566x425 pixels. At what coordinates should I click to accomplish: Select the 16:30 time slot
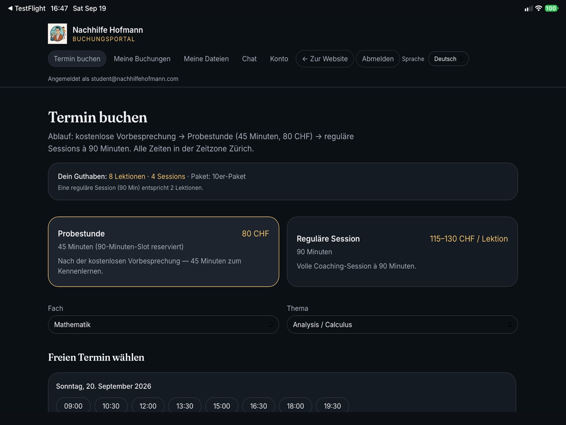pyautogui.click(x=258, y=406)
